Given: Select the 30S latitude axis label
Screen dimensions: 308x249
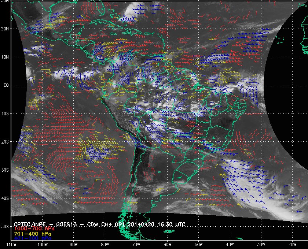Looking at the screenshot, I should click(5, 170).
